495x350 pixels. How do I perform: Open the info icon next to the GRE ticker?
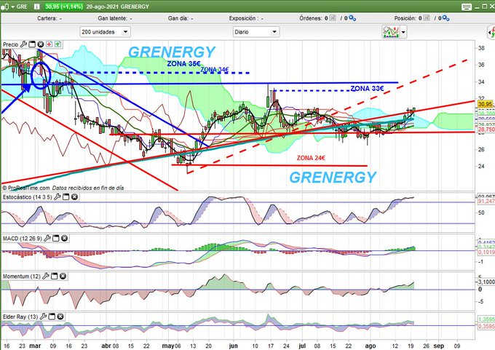pyautogui.click(x=36, y=7)
